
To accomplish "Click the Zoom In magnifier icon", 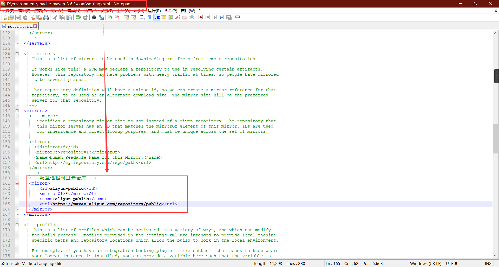I will click(110, 17).
